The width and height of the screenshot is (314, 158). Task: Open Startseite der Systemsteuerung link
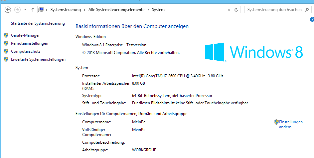pos(38,23)
